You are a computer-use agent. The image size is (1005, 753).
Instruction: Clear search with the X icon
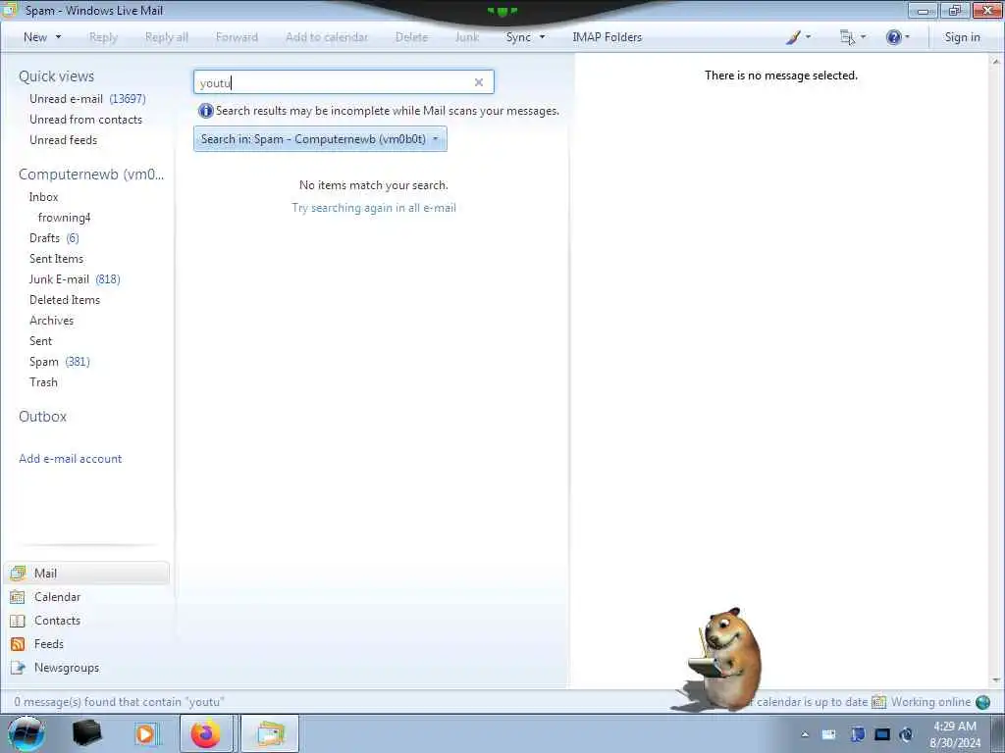tap(479, 82)
